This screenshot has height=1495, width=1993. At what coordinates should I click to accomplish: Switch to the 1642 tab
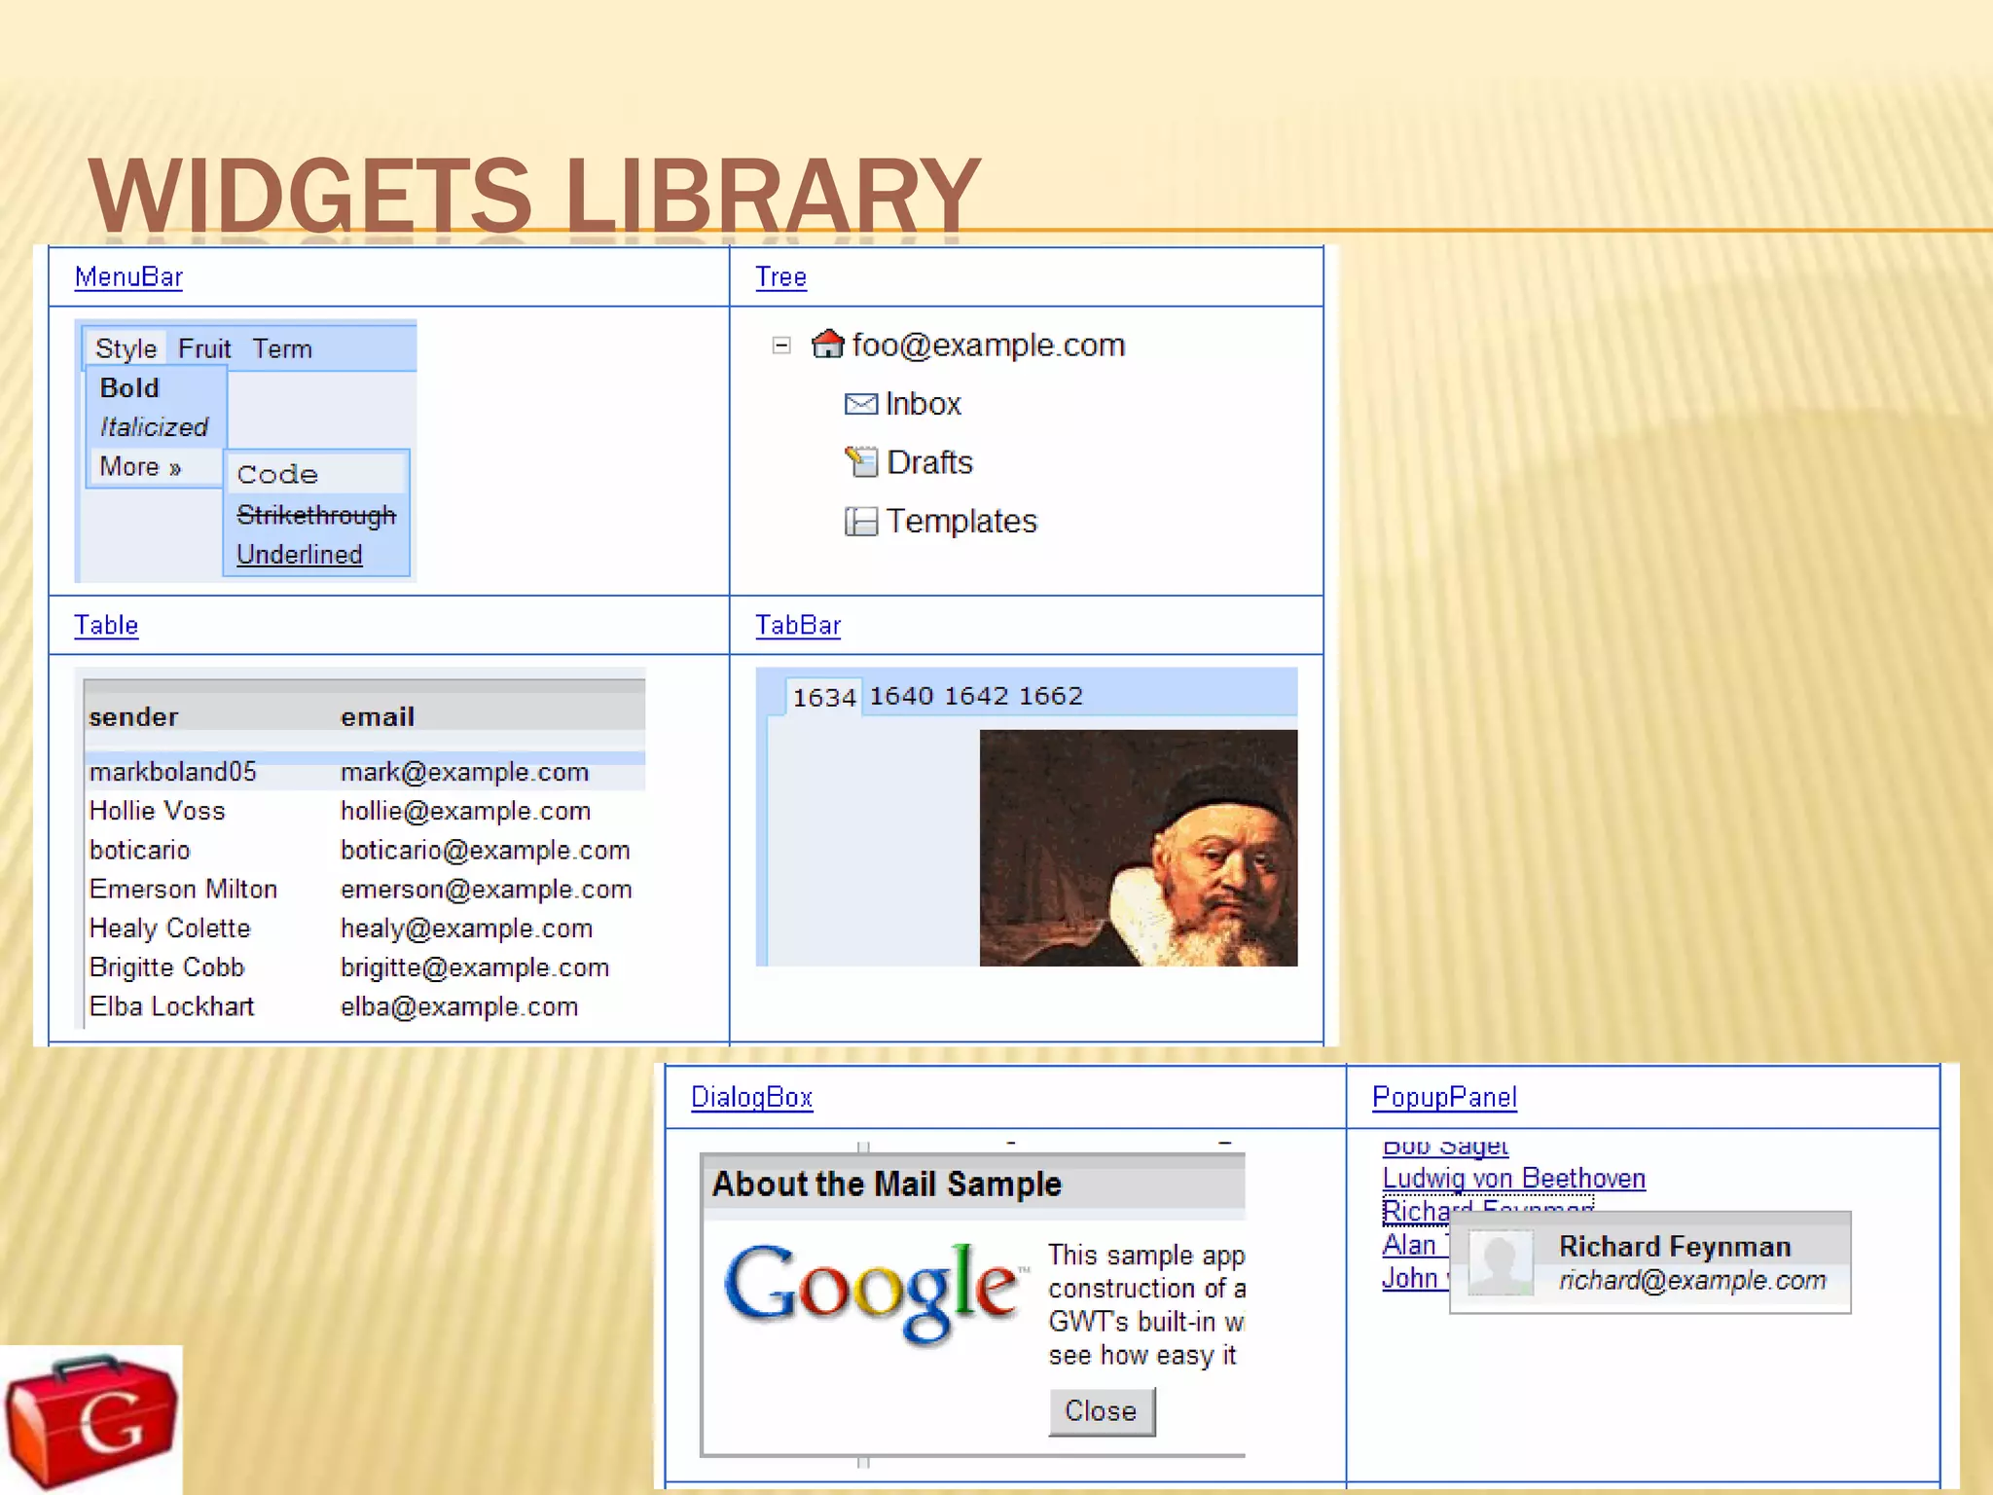click(976, 696)
